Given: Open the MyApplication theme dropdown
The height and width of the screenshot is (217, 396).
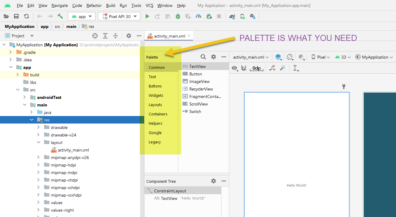Looking at the screenshot, I should (374, 57).
